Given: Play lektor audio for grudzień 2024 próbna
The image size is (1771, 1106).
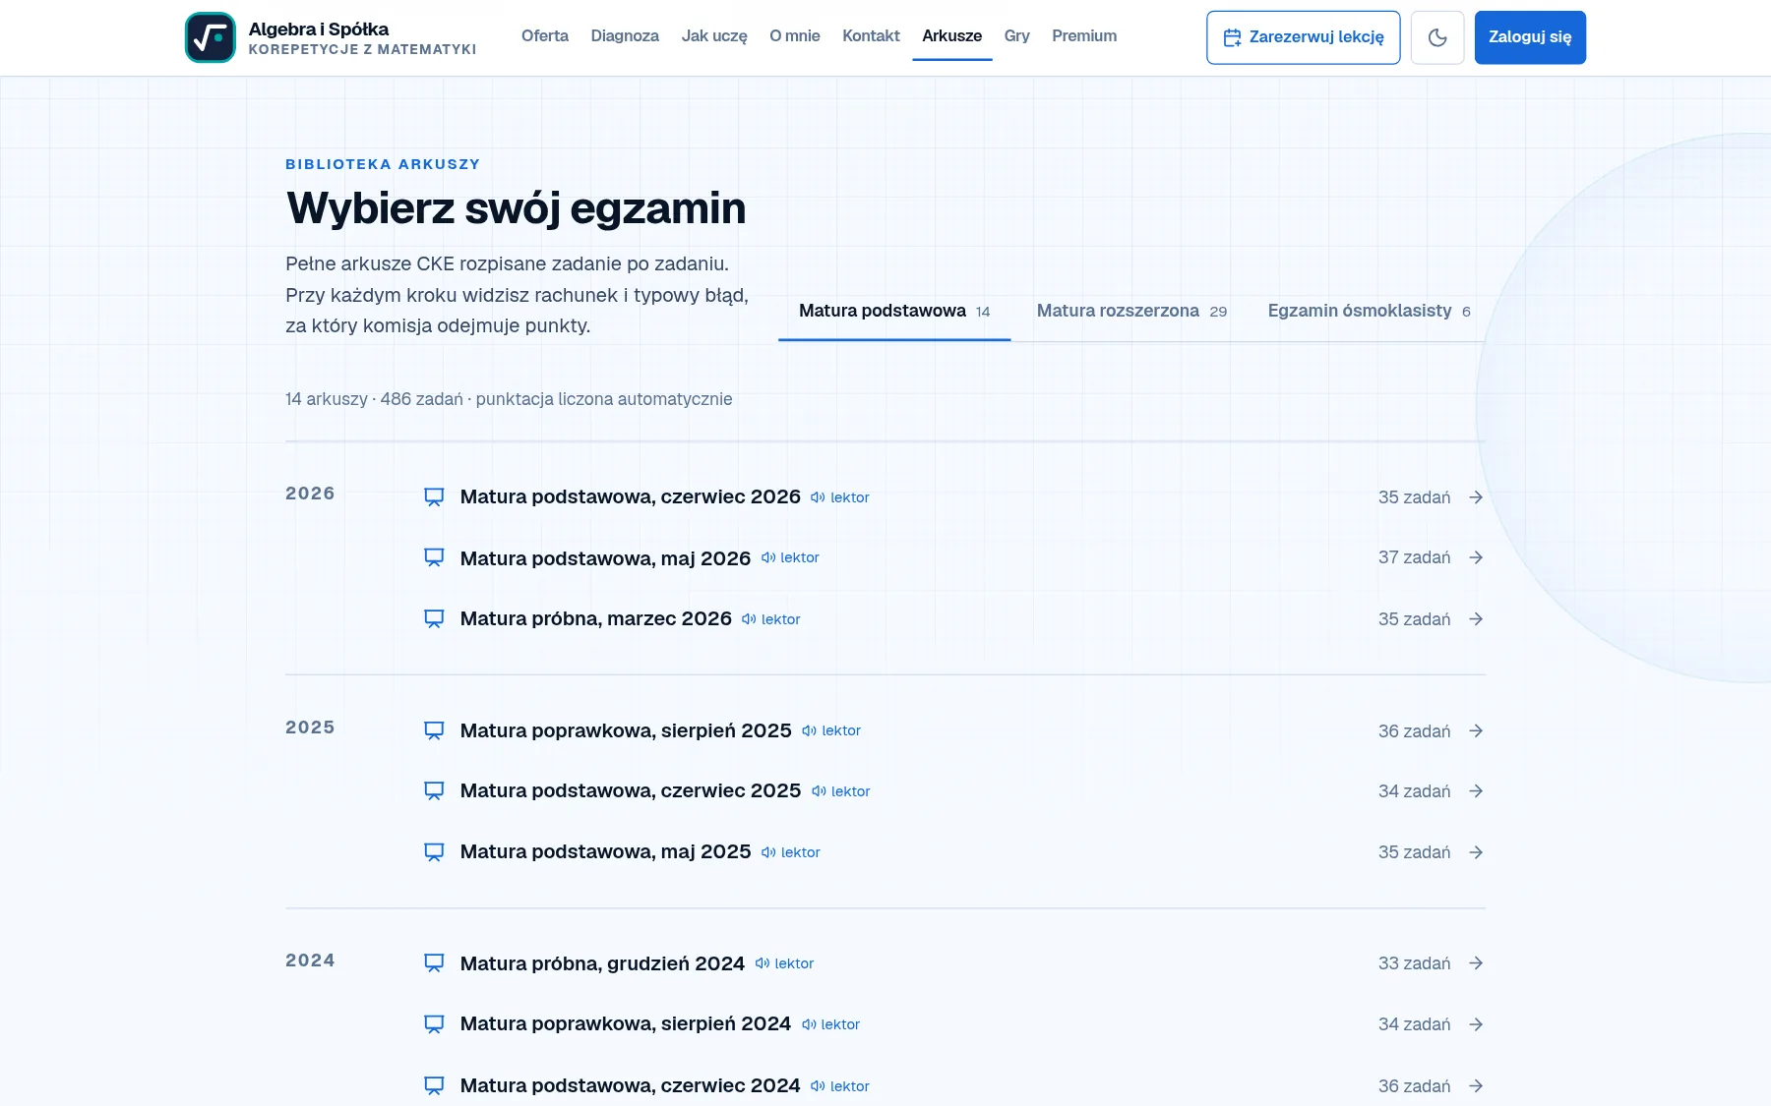Looking at the screenshot, I should [784, 963].
